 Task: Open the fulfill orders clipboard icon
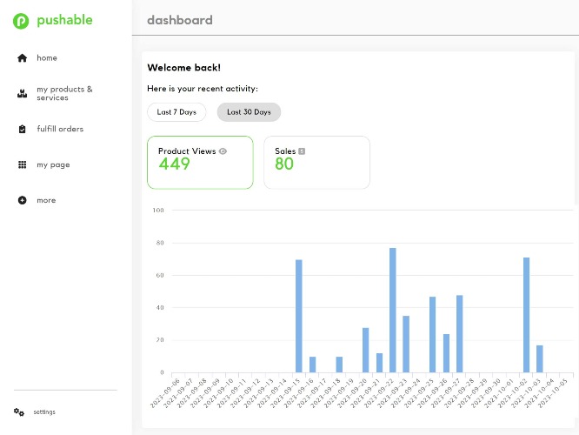22,129
